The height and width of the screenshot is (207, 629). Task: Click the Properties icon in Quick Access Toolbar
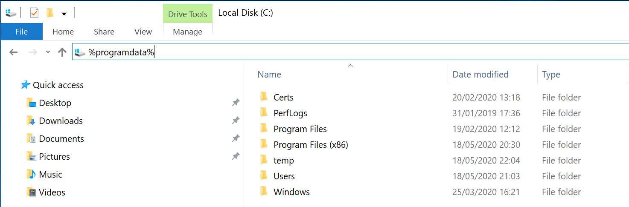pos(34,13)
